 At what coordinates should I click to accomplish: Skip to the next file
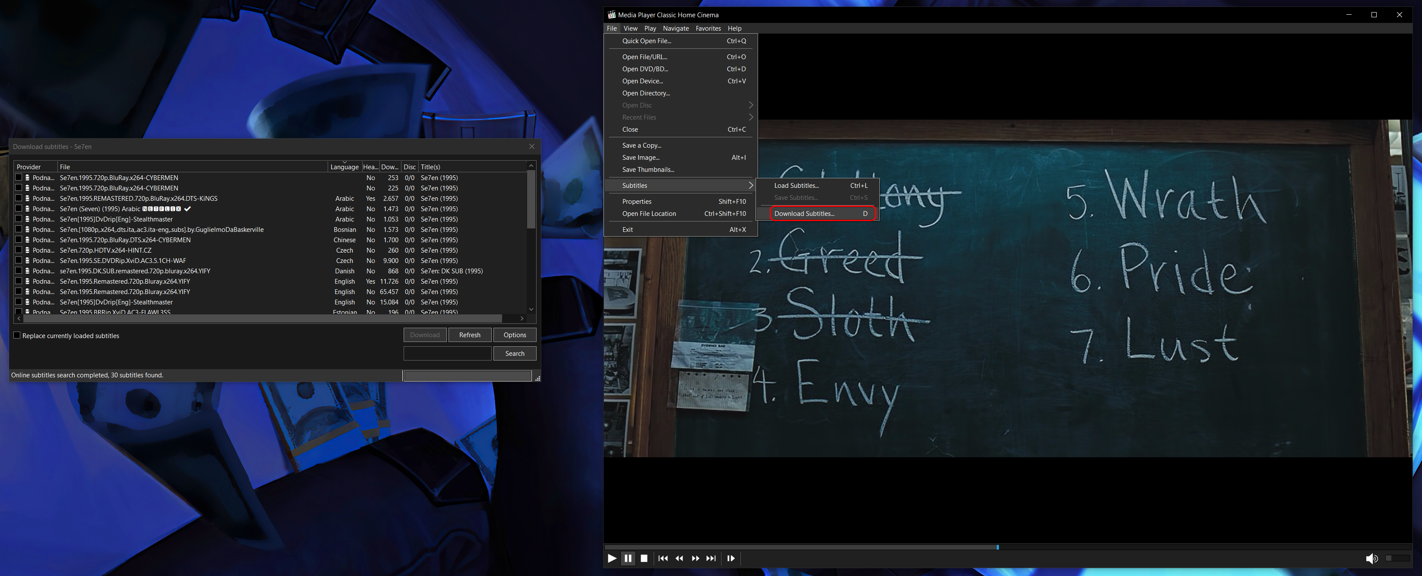pos(711,558)
